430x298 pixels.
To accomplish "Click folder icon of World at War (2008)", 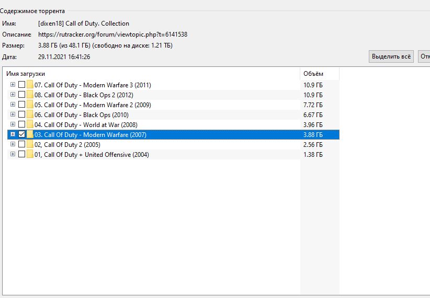I will (30, 125).
